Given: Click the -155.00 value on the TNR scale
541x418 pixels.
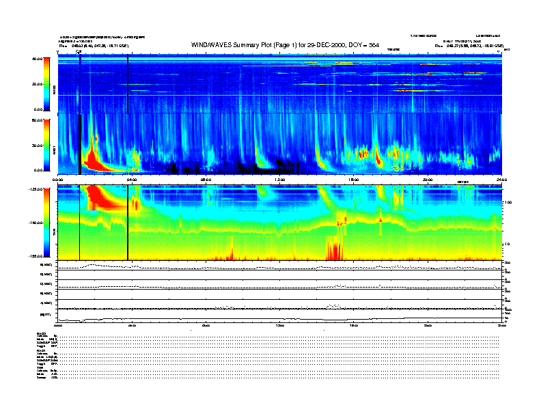Looking at the screenshot, I should point(36,256).
